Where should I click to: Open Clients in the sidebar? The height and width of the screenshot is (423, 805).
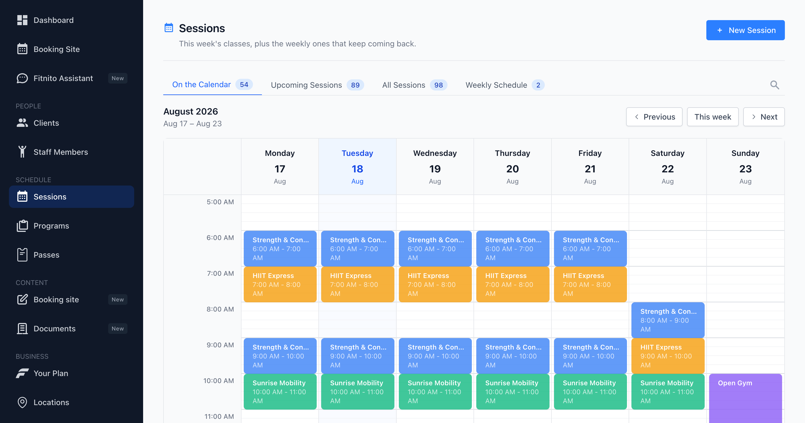(72, 123)
